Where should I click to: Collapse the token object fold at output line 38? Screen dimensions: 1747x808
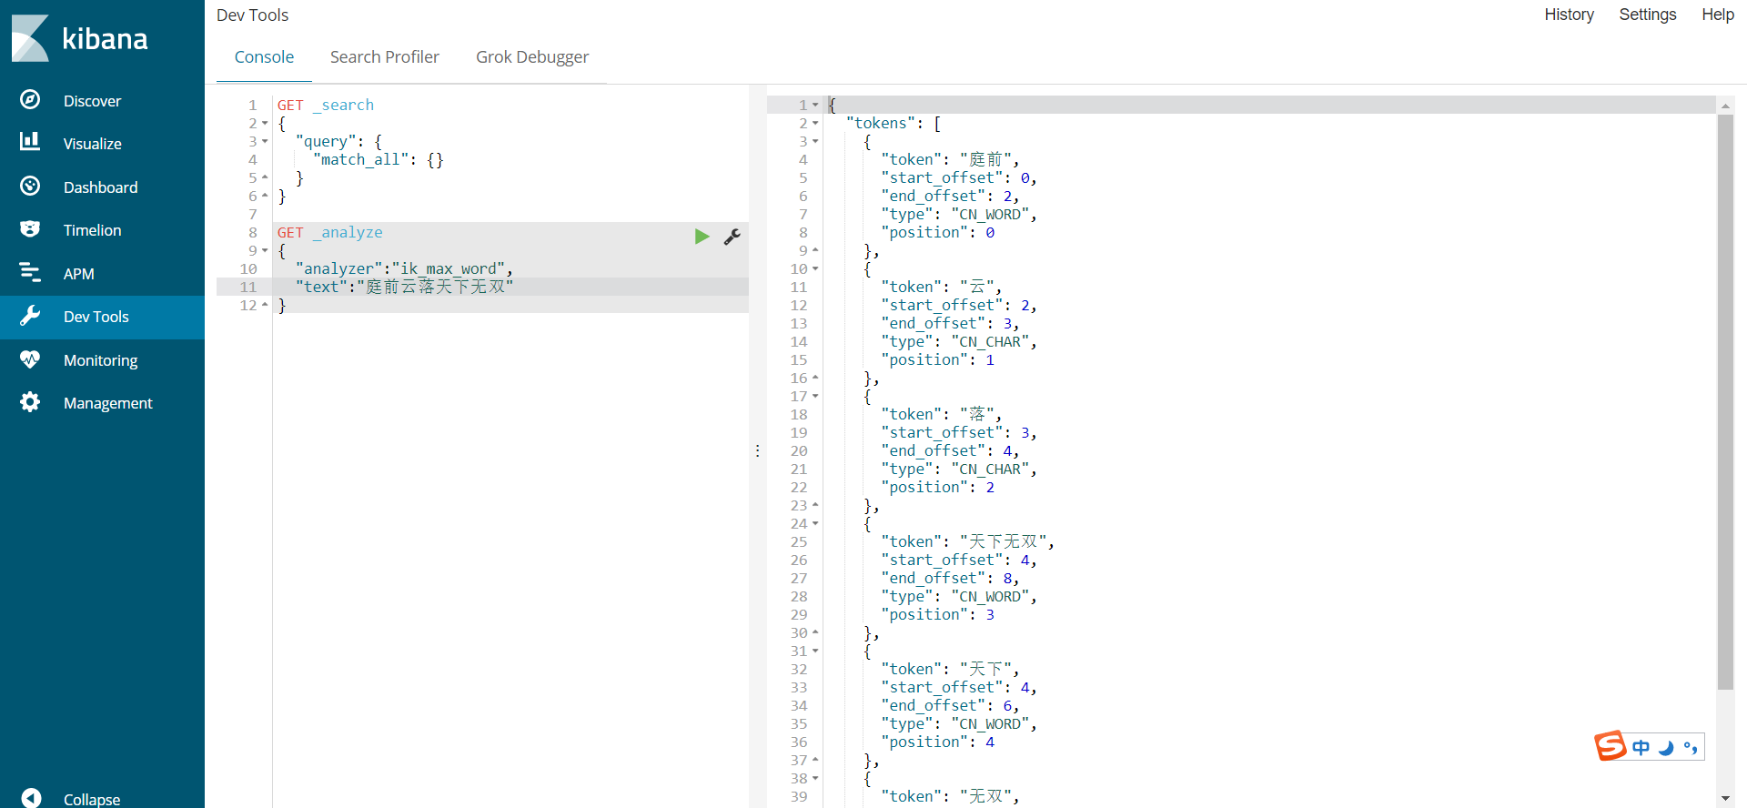[x=815, y=779]
